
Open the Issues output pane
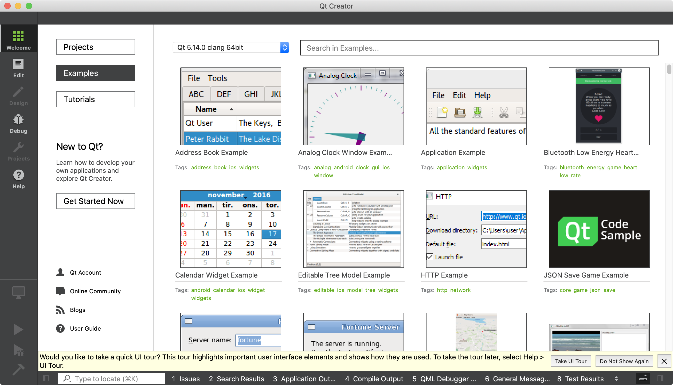186,379
